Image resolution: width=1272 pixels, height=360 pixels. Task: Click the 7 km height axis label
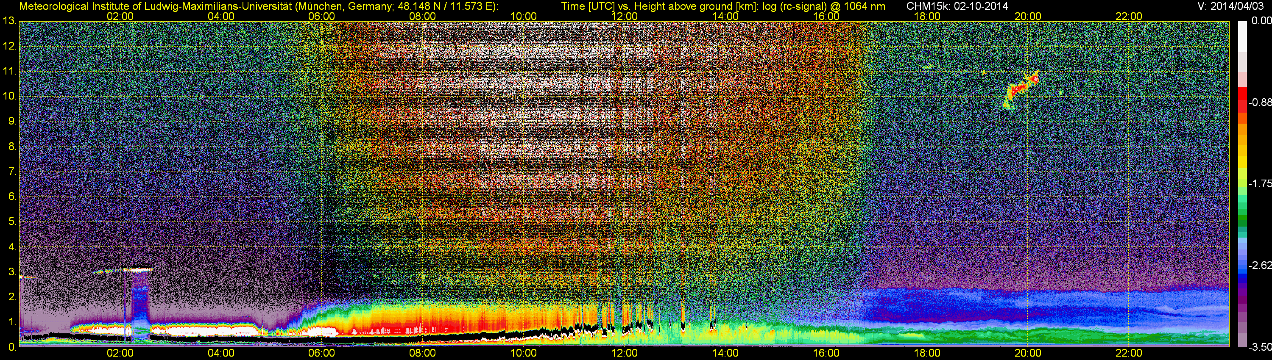tap(12, 172)
